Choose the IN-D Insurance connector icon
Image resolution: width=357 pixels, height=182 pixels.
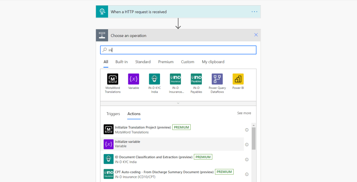[175, 79]
